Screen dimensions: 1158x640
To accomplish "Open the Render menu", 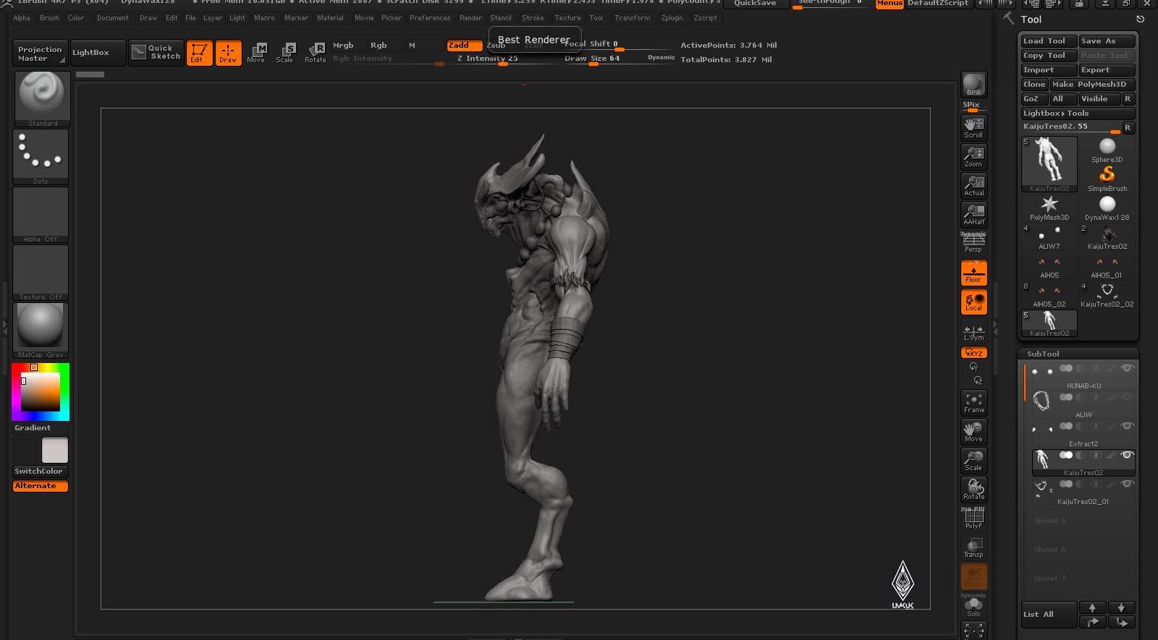I will point(470,18).
